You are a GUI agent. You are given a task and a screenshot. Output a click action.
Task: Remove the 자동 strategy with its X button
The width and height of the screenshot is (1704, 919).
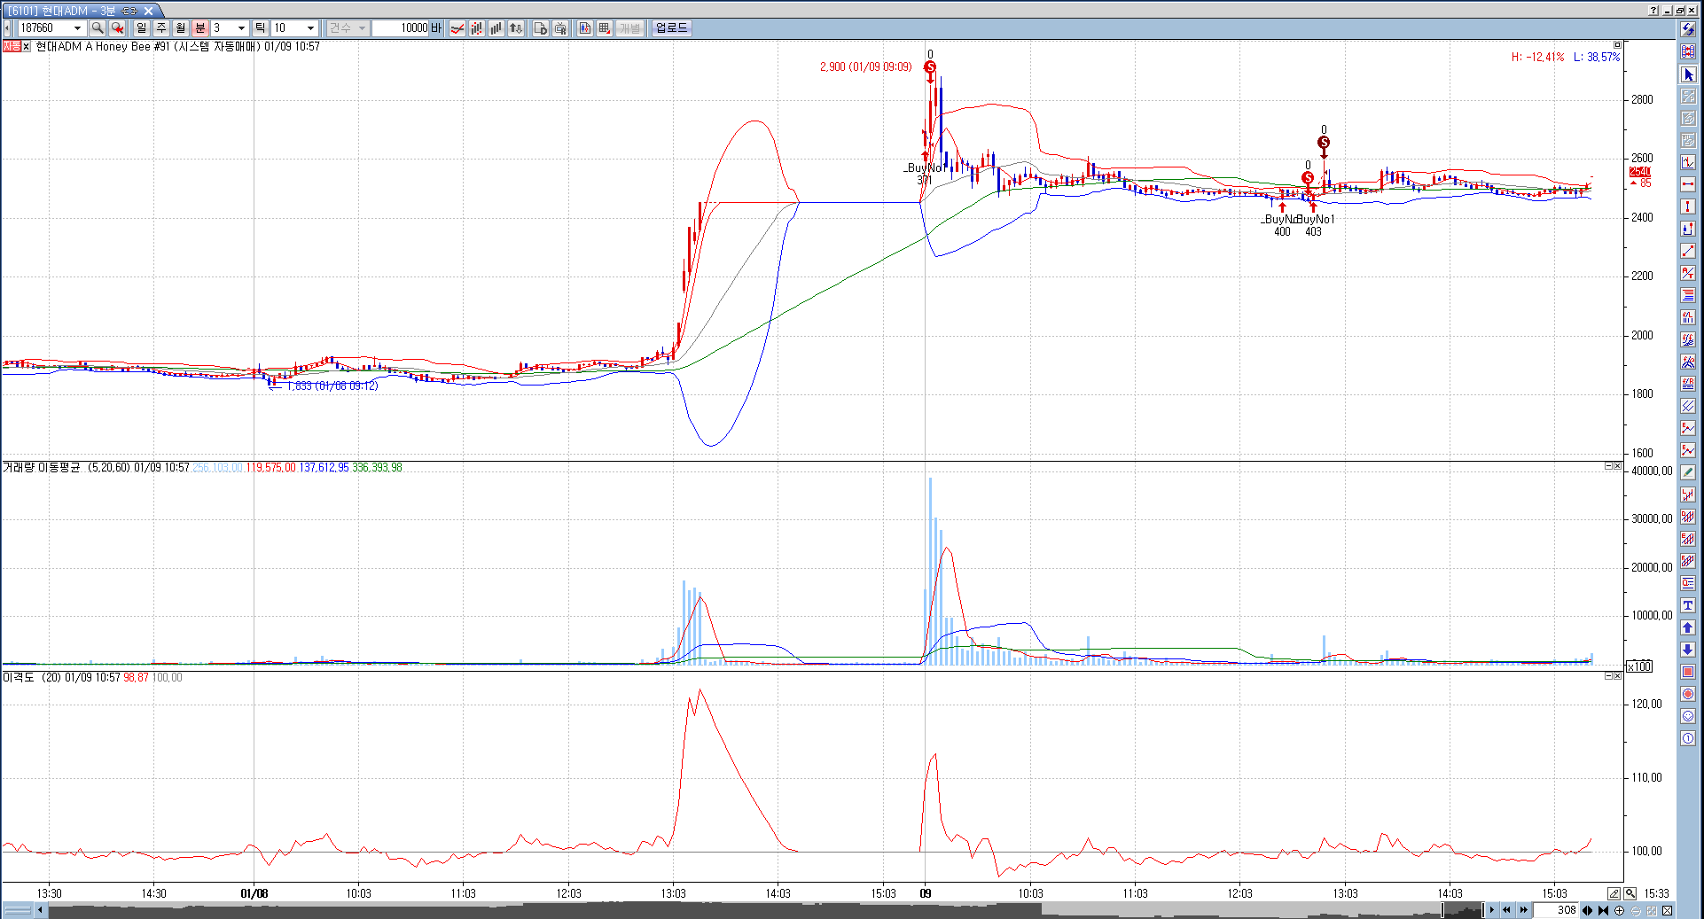pos(27,47)
